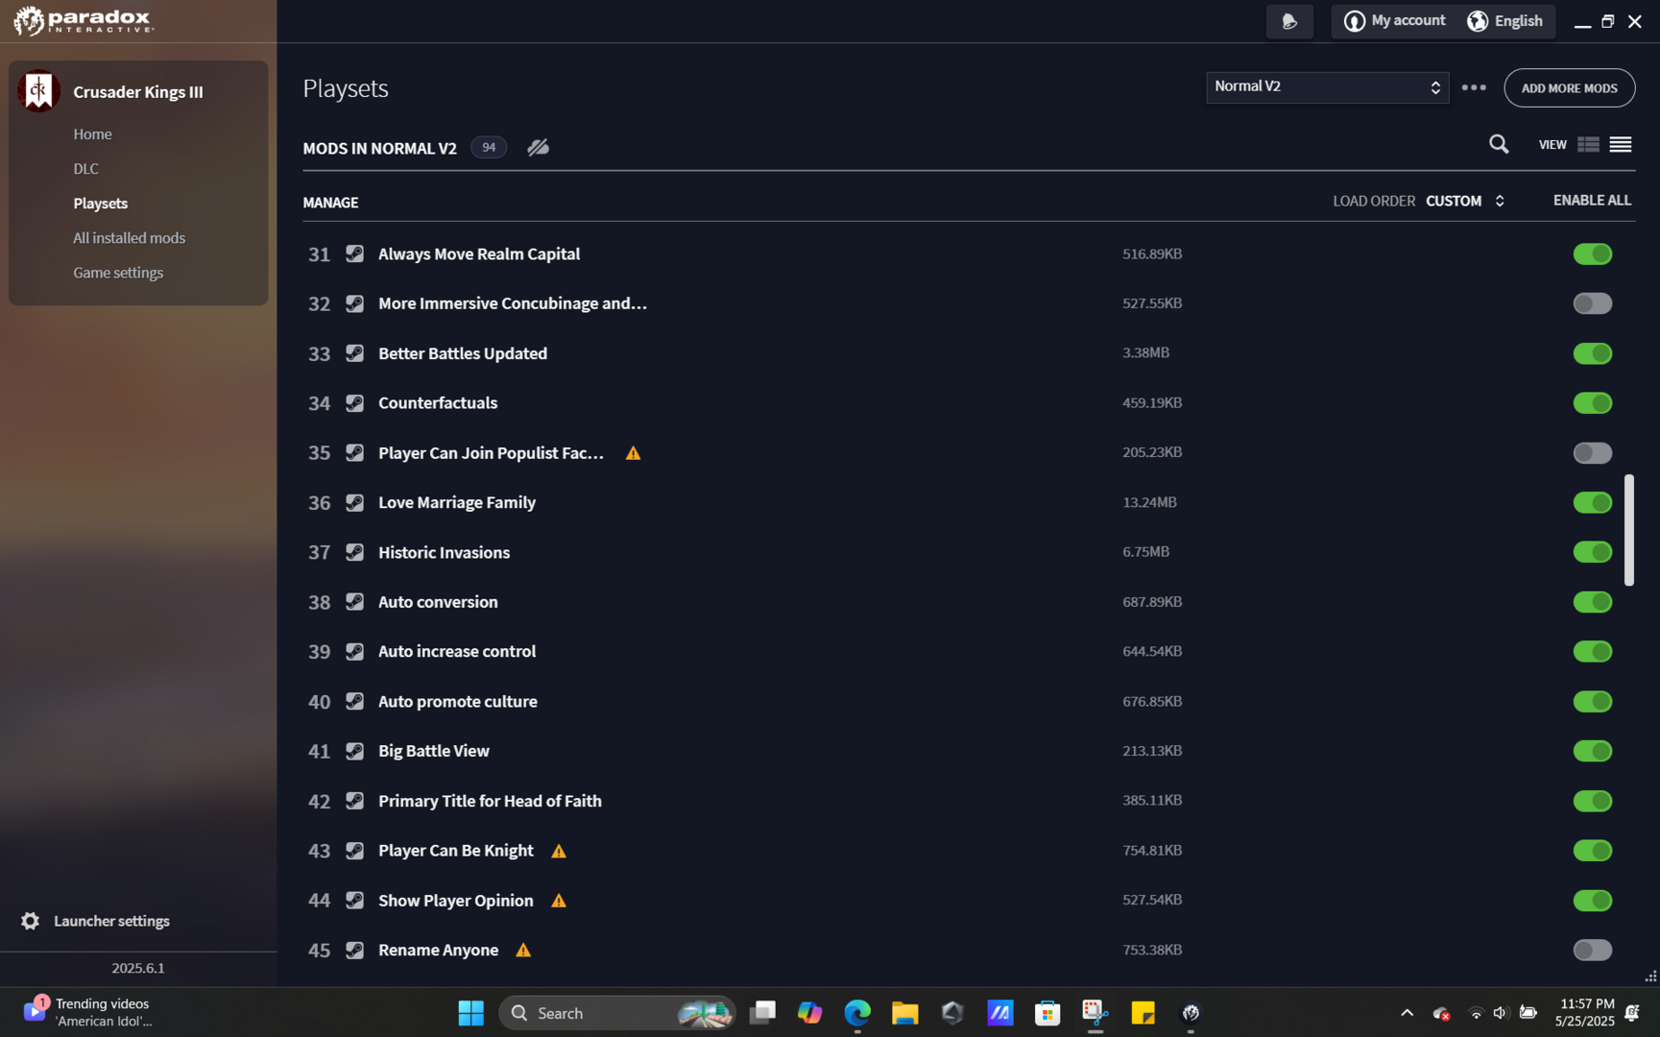Click warning icon beside Player Can Be Knight

[559, 851]
